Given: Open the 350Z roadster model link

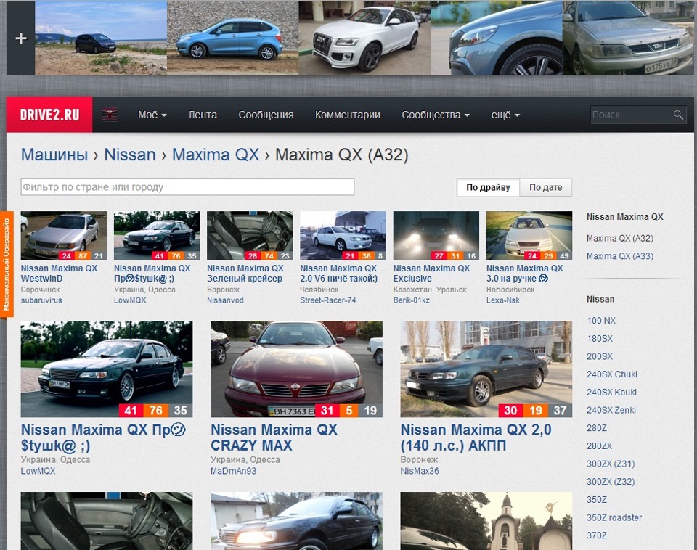Looking at the screenshot, I should click(x=614, y=517).
